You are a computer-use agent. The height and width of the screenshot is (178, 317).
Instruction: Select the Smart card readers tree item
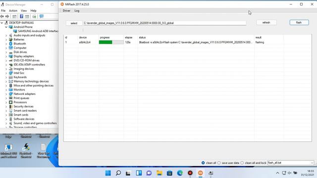[x=25, y=111]
